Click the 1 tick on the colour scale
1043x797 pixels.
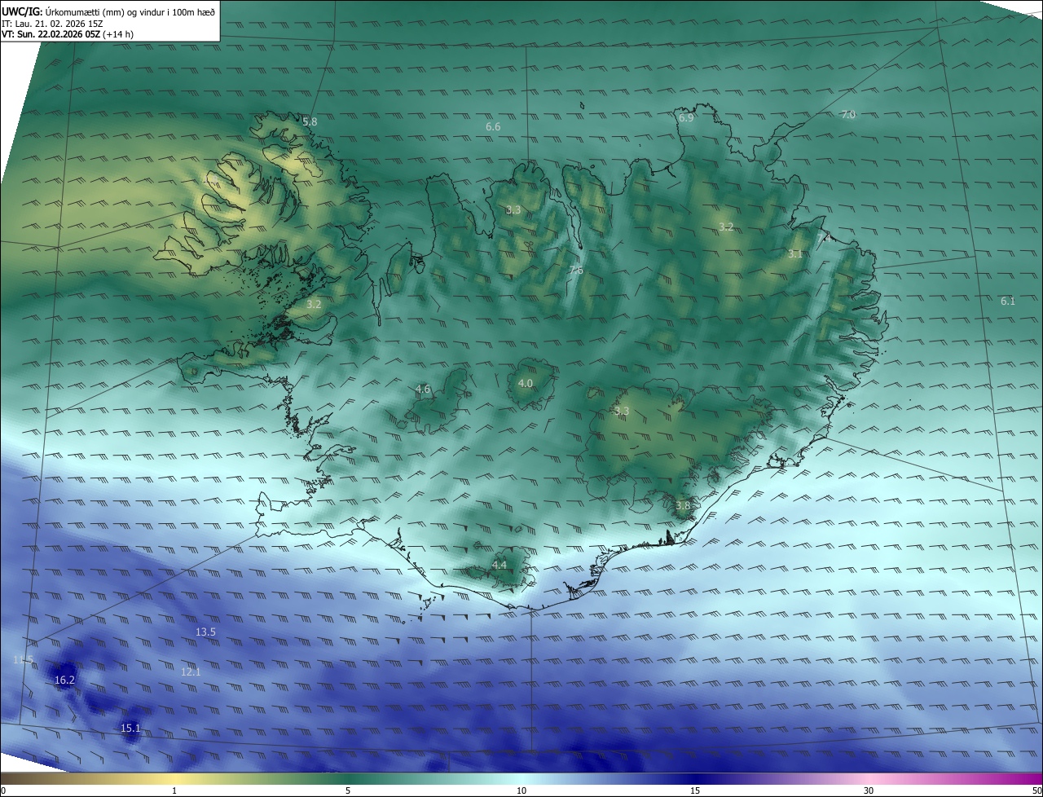(x=174, y=790)
